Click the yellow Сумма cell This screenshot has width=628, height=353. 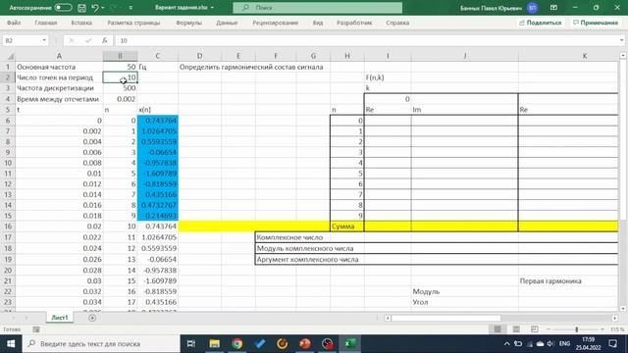click(346, 227)
